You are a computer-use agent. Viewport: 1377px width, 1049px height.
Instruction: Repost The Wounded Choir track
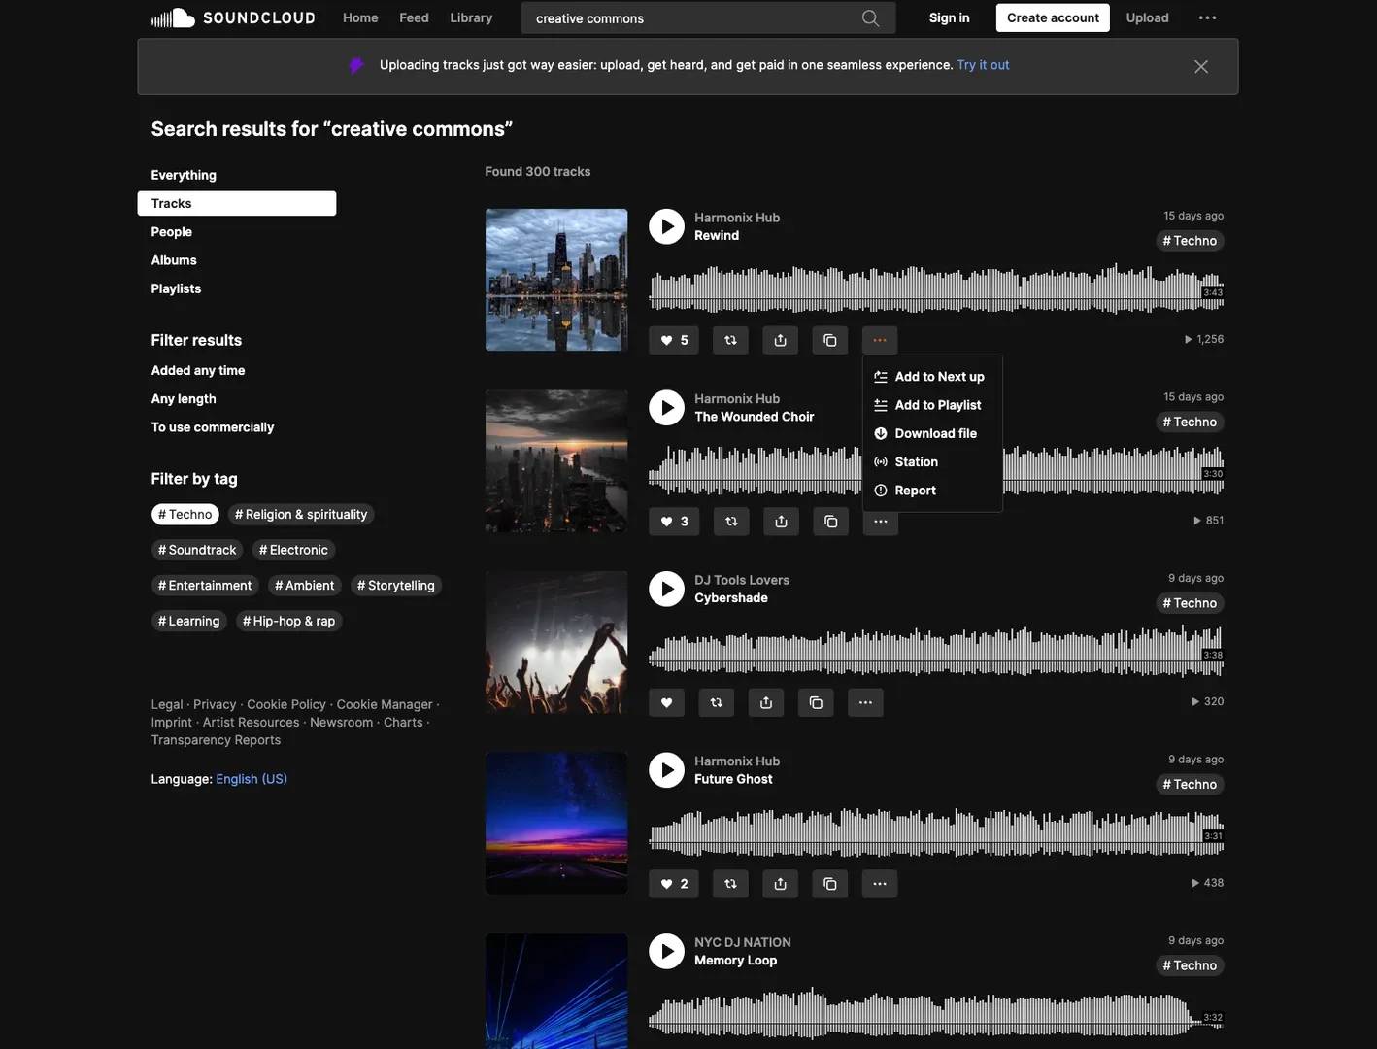(x=731, y=522)
